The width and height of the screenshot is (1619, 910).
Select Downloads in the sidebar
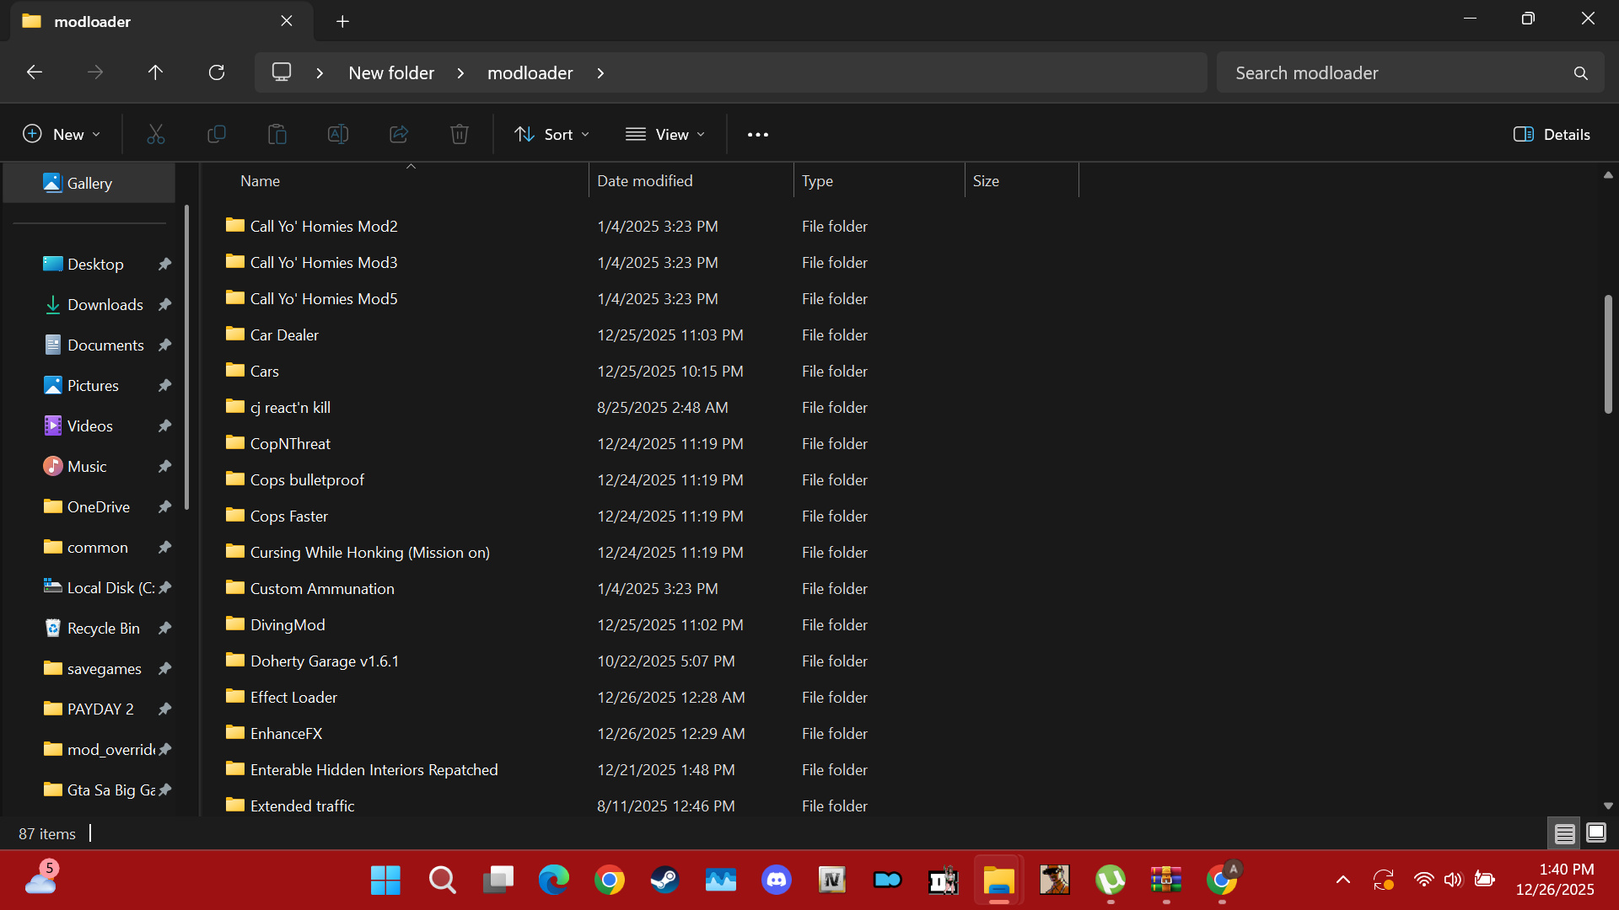(105, 305)
